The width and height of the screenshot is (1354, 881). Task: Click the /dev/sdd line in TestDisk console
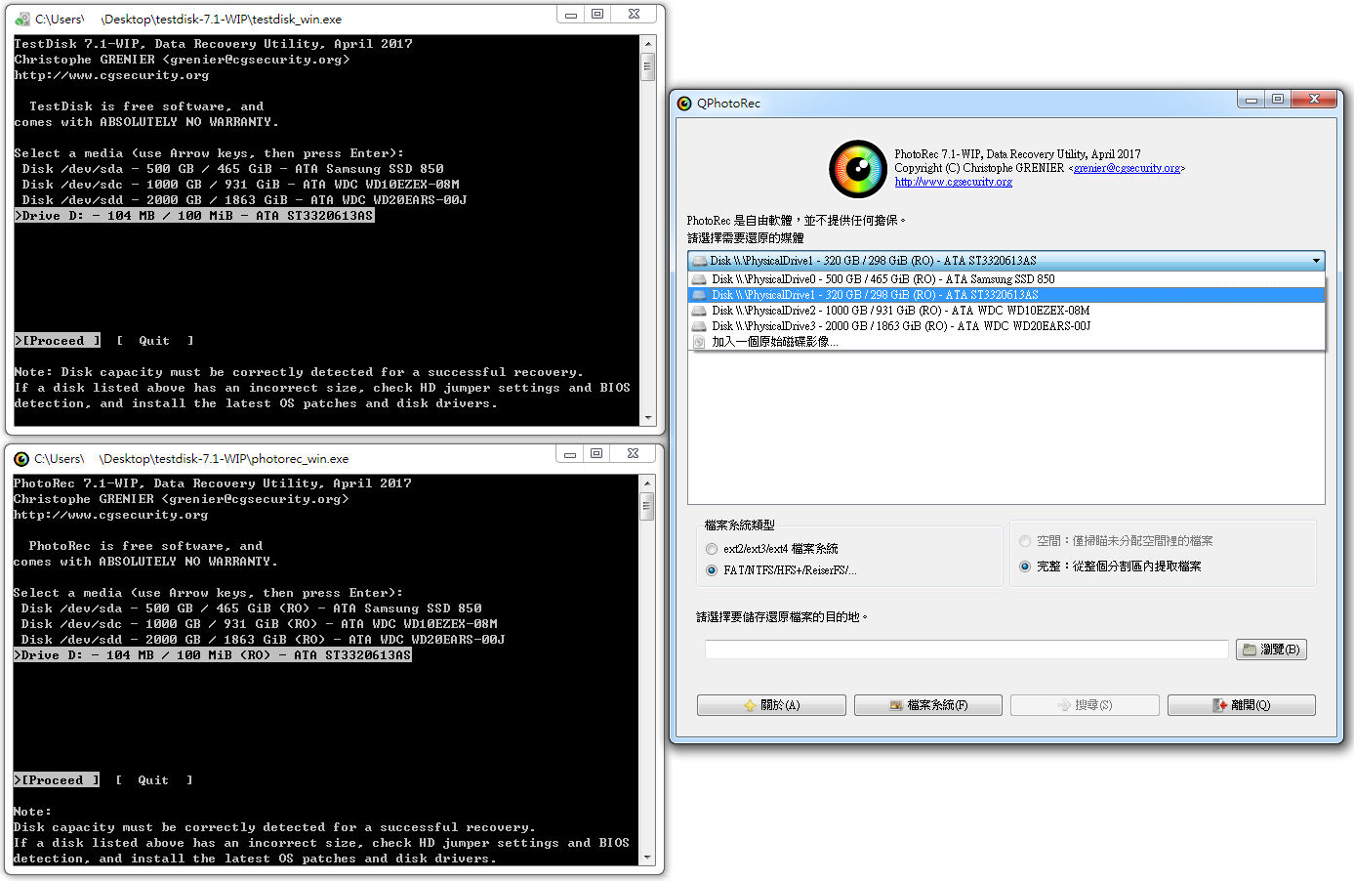coord(244,200)
